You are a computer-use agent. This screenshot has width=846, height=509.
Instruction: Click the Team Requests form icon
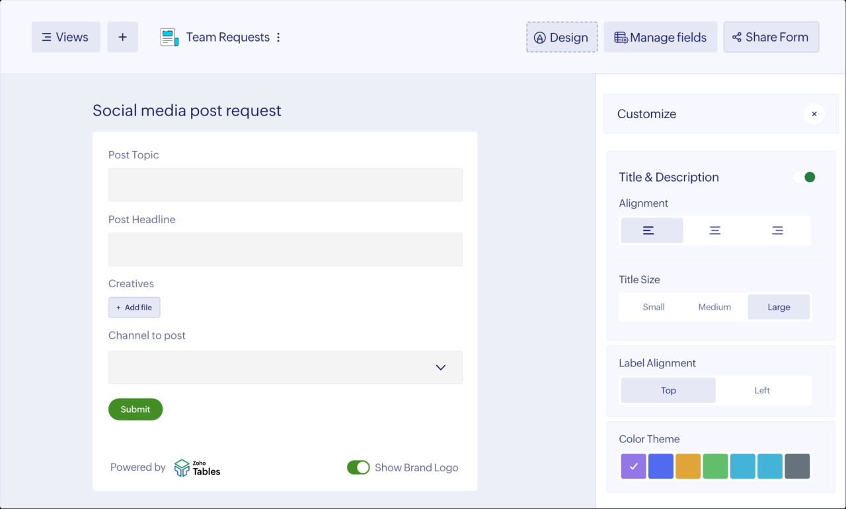click(x=169, y=38)
